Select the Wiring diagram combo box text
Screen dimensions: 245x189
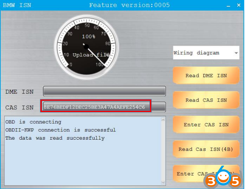pos(202,53)
